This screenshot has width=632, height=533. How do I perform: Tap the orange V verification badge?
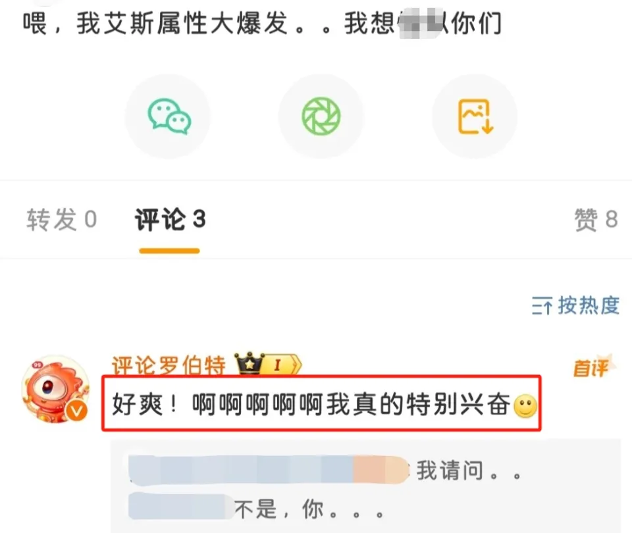76,411
